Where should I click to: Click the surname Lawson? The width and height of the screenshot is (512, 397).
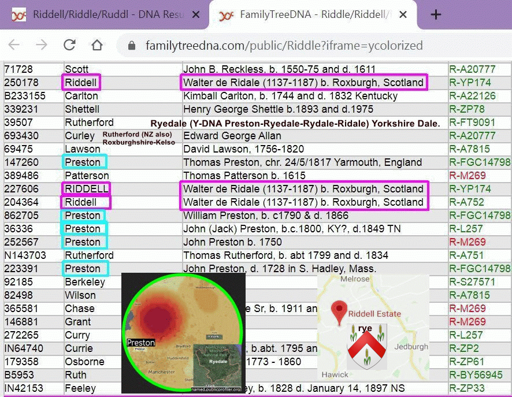click(x=83, y=149)
